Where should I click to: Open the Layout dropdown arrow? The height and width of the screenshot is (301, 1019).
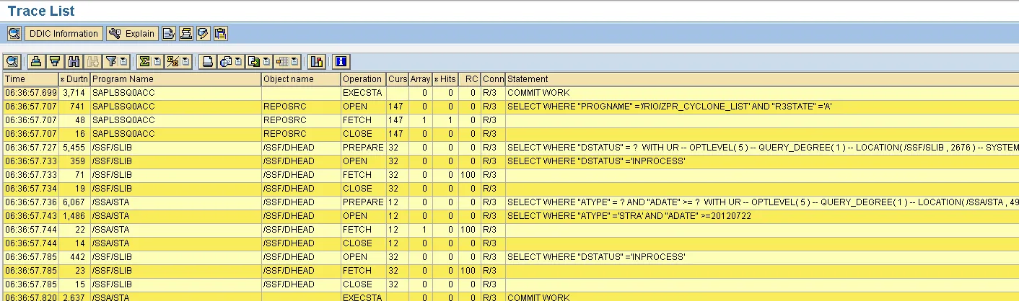point(294,61)
